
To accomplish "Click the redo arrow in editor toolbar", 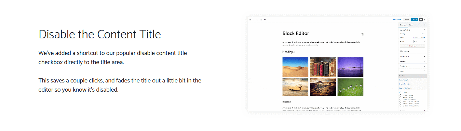I will point(257,19).
